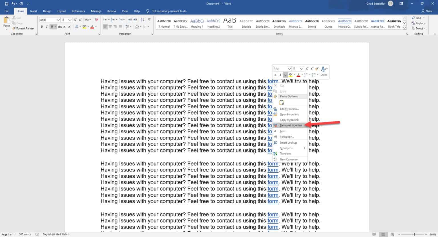Click the Replace command in Editing group
The image size is (438, 237).
click(x=419, y=23)
